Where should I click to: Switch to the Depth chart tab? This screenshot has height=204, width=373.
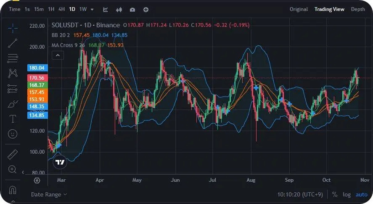358,9
